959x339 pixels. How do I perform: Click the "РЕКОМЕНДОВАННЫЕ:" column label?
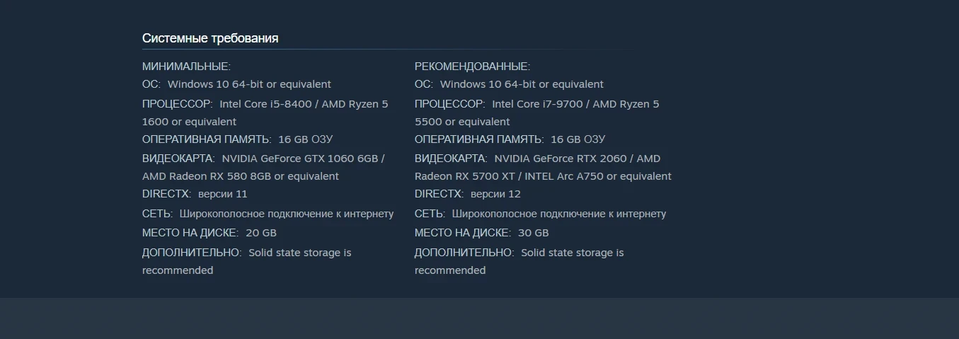pos(472,67)
